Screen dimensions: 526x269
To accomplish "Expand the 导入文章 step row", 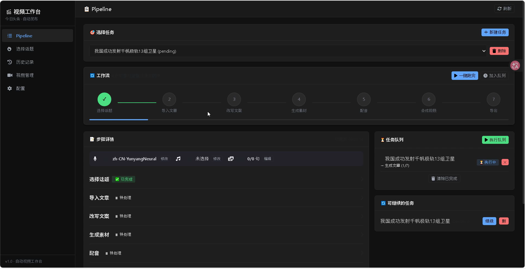I will point(226,198).
